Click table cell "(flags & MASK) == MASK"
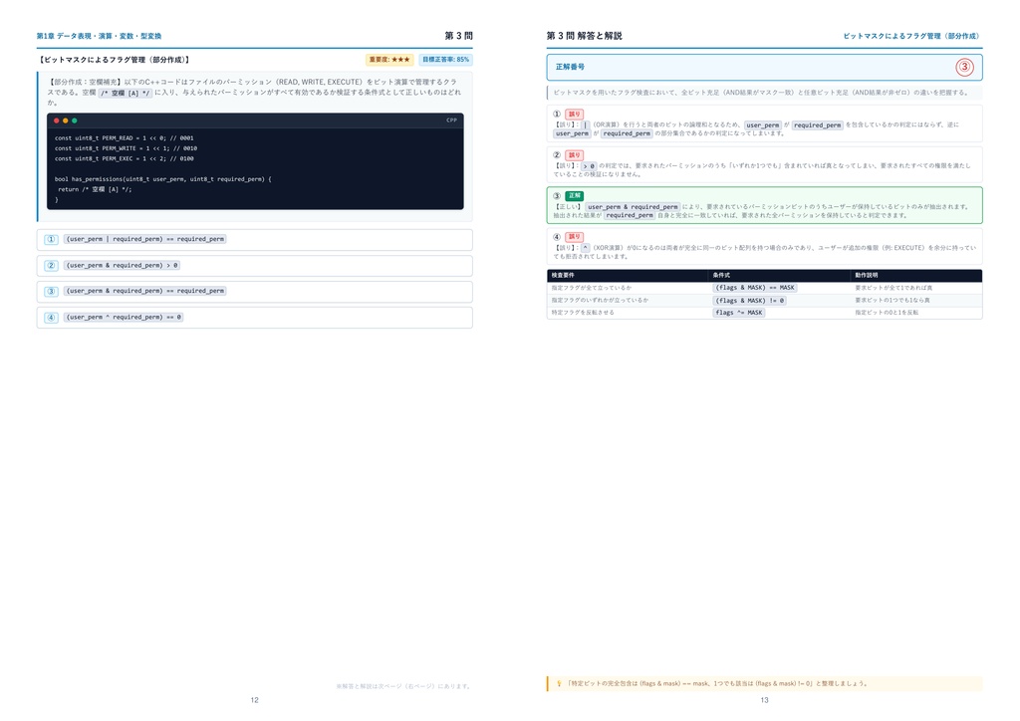Screen dimensions: 1020x721 point(755,288)
